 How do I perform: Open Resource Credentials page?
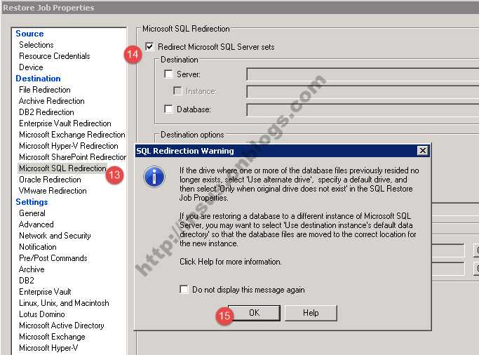[55, 56]
